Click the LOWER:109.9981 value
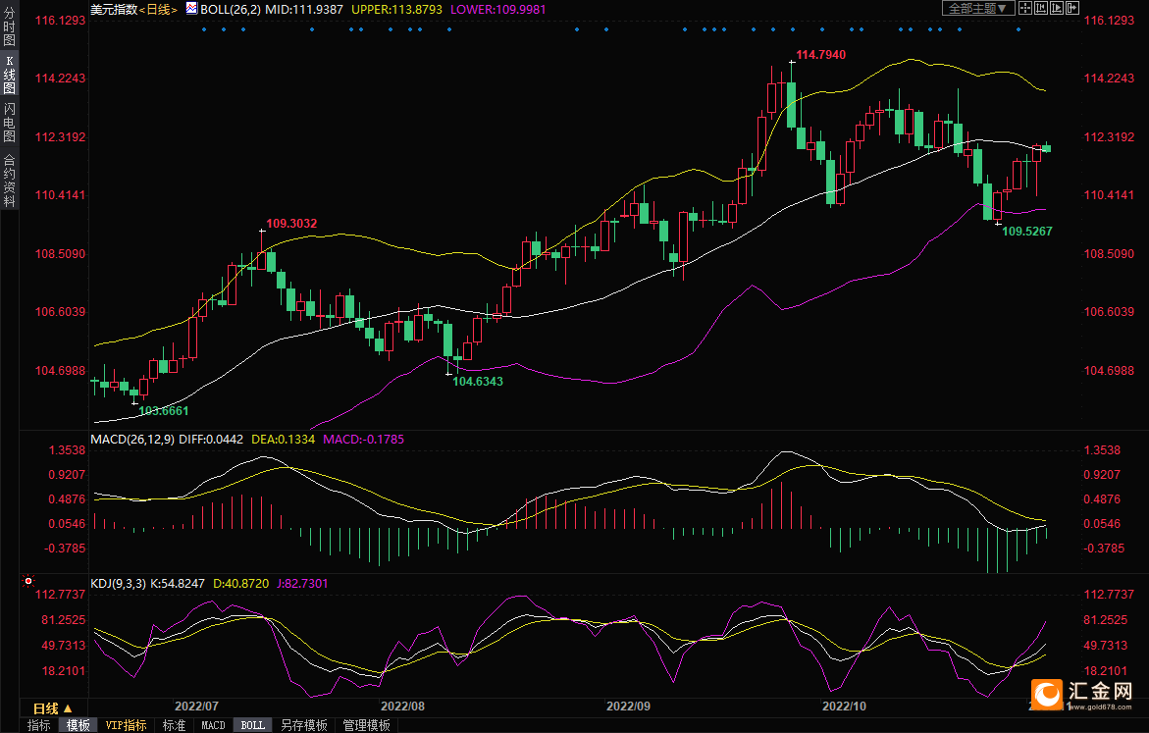 (498, 10)
